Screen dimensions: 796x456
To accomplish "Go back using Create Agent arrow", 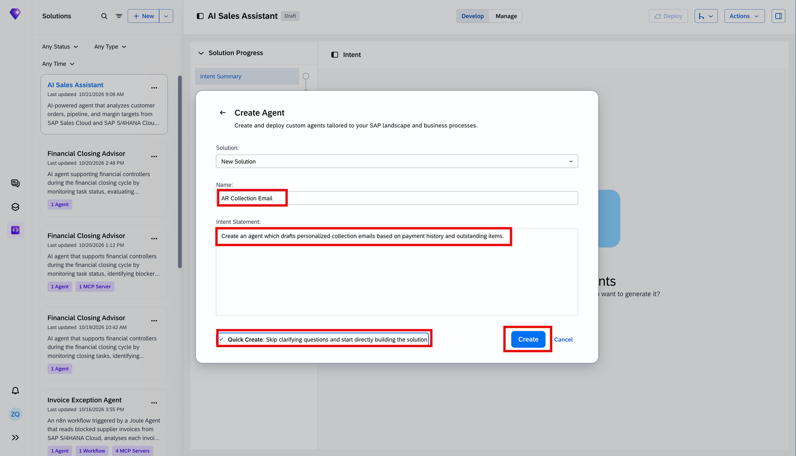I will pyautogui.click(x=223, y=113).
